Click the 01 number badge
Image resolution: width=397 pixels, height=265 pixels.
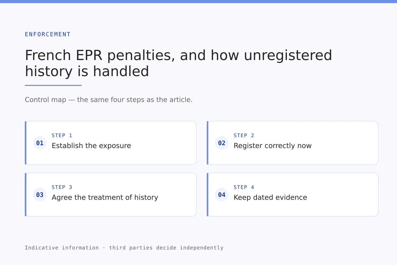40,143
